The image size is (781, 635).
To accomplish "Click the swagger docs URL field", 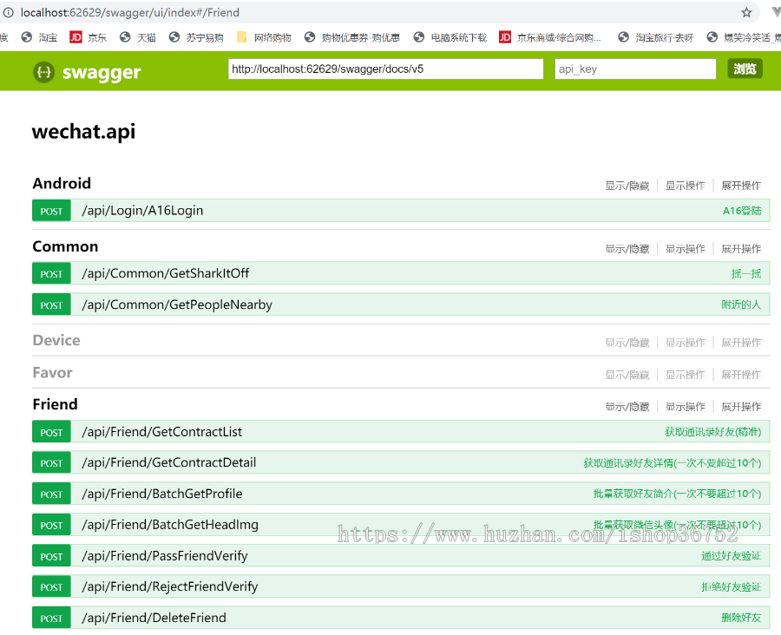I will click(385, 69).
